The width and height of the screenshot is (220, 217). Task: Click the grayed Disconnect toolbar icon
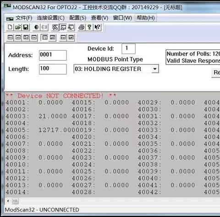44,27
